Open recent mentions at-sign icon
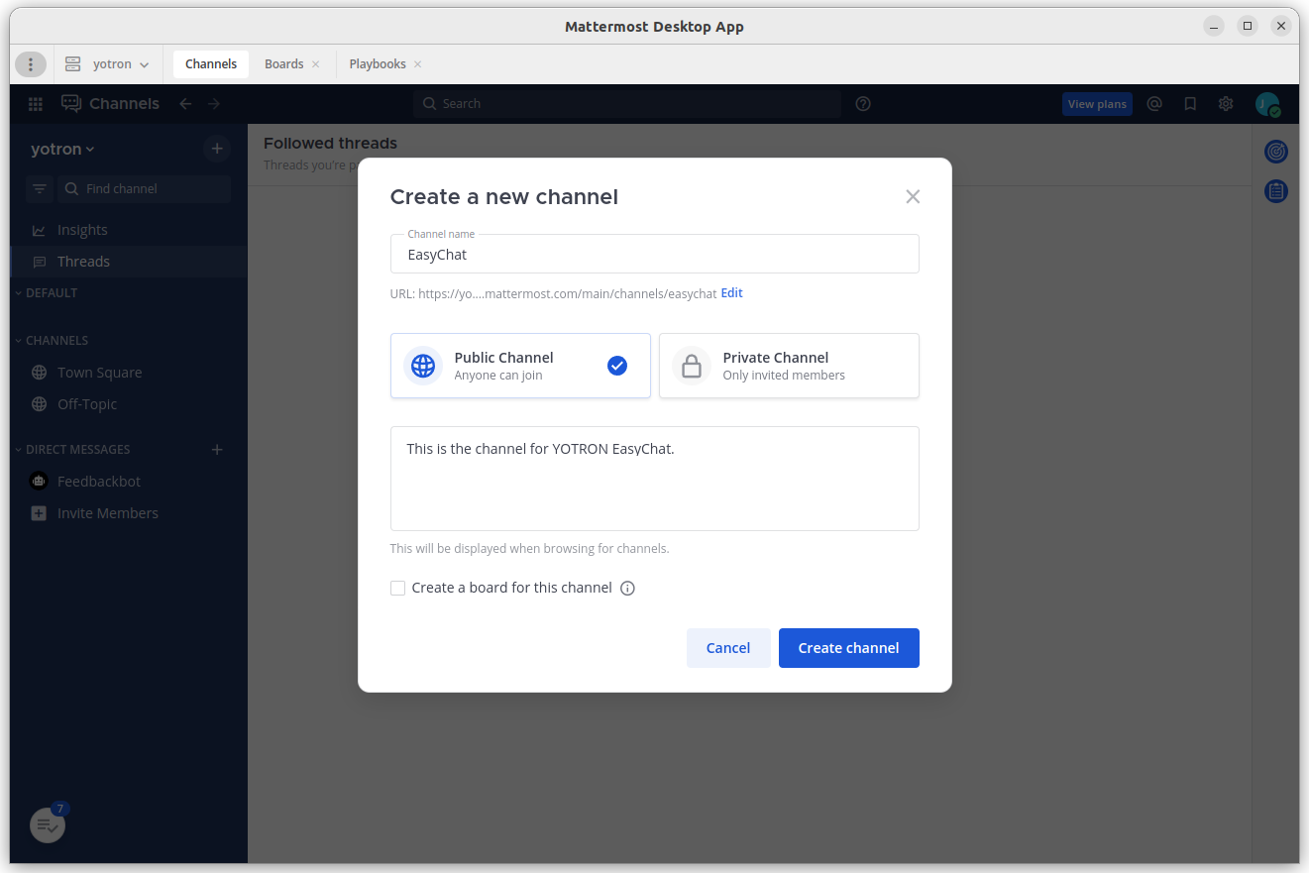Viewport: 1309px width, 873px height. 1154,104
